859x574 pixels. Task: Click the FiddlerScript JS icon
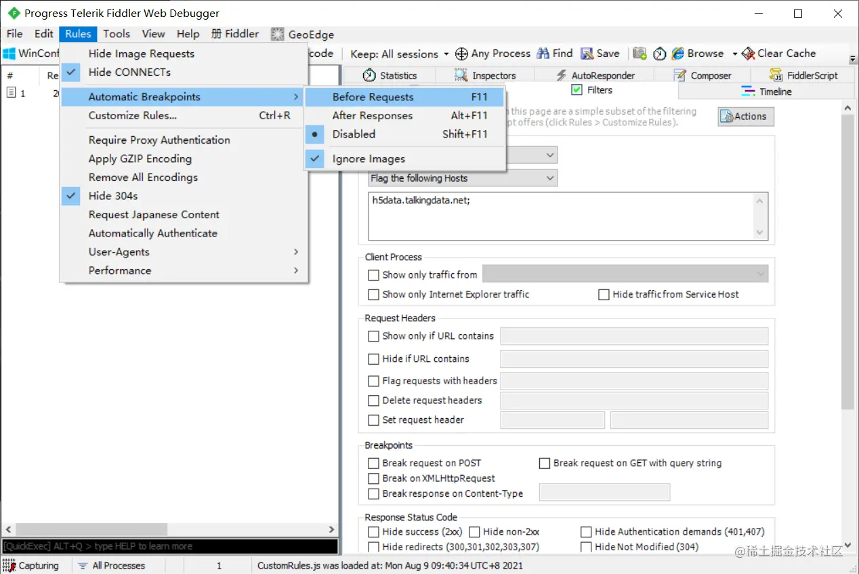pyautogui.click(x=776, y=75)
